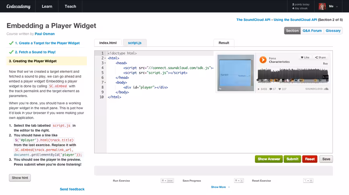Click the Save Progress shortcut key icon
Screen dimensions: 349x195
[x=238, y=181]
